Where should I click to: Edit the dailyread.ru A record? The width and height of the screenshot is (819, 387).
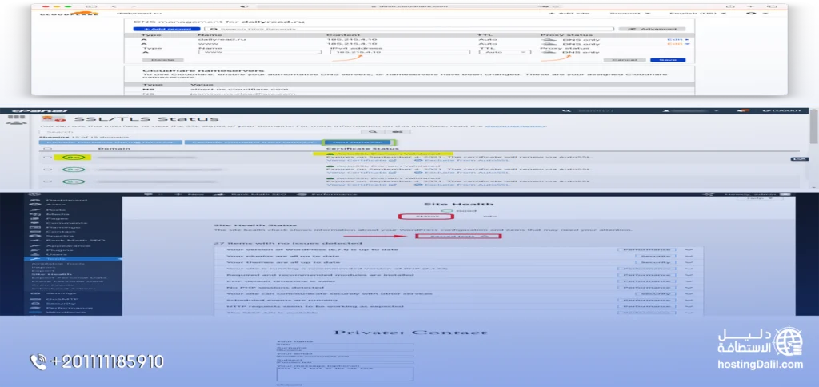point(678,40)
